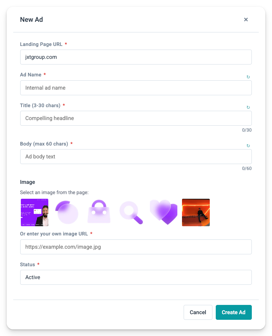Focus the Compelling headline title field
This screenshot has width=272, height=336.
136,118
